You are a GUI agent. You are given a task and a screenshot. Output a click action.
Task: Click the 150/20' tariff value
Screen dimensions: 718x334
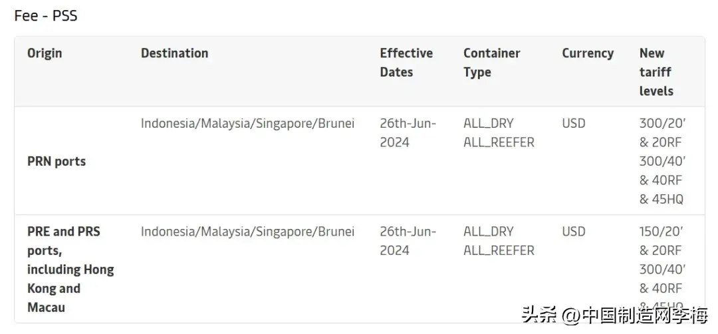tap(661, 232)
